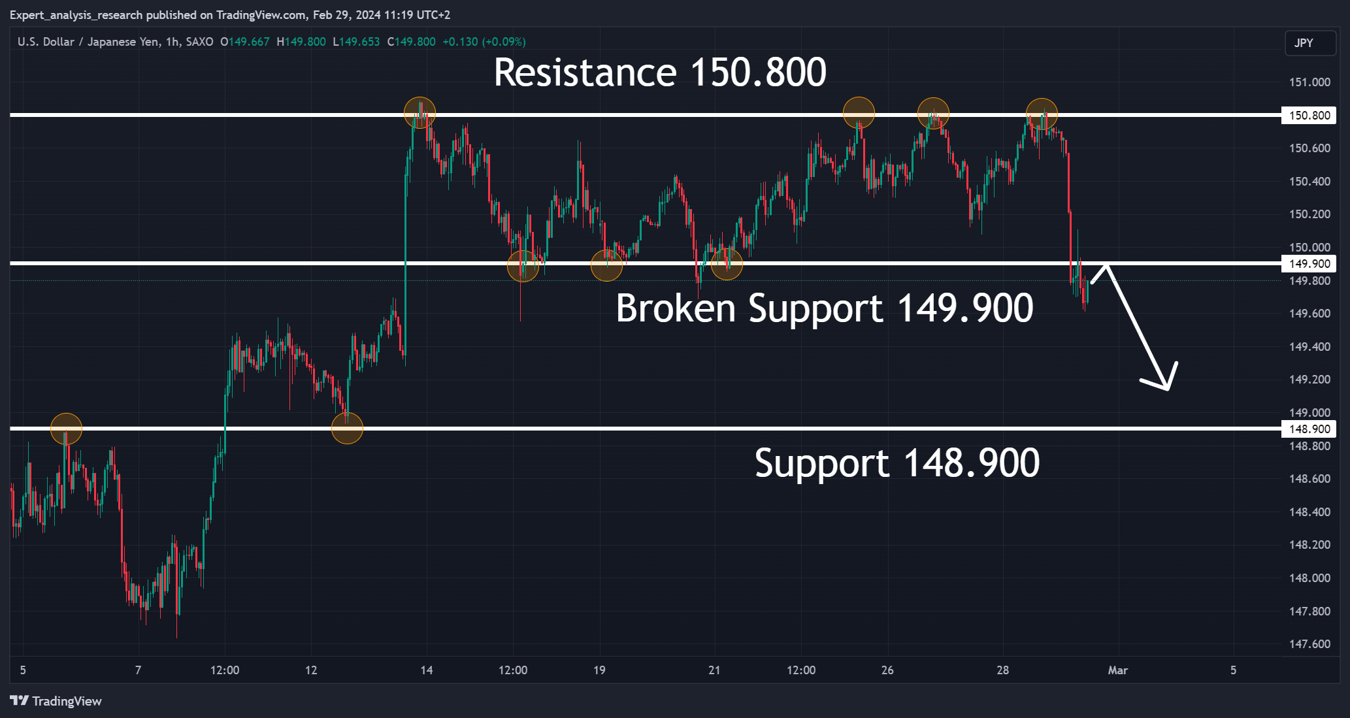Click the "14" date on the time axis
The width and height of the screenshot is (1350, 718).
[427, 670]
